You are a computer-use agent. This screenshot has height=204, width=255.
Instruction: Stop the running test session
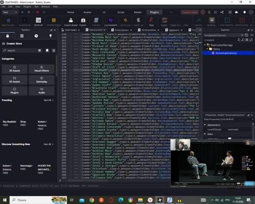[38, 12]
